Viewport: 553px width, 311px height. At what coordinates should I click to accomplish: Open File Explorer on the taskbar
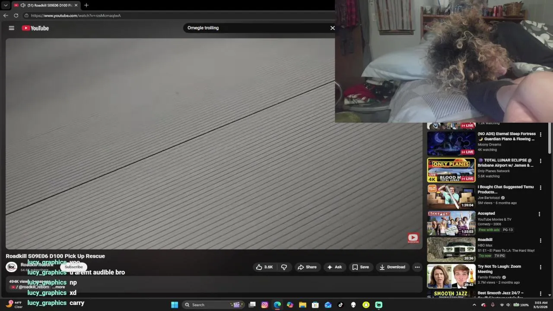[303, 305]
